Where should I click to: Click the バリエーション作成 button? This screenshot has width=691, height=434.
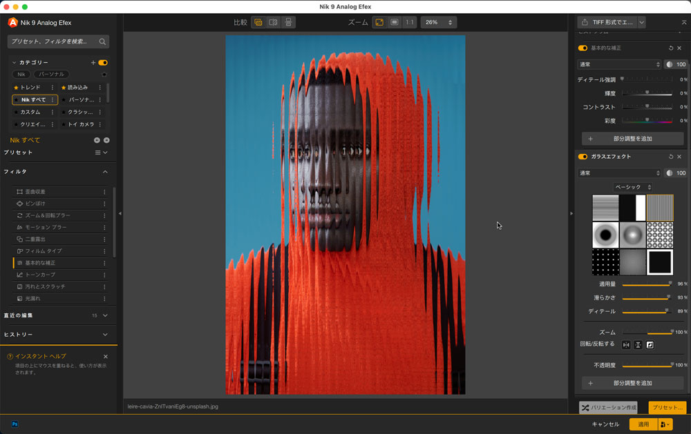pyautogui.click(x=609, y=408)
